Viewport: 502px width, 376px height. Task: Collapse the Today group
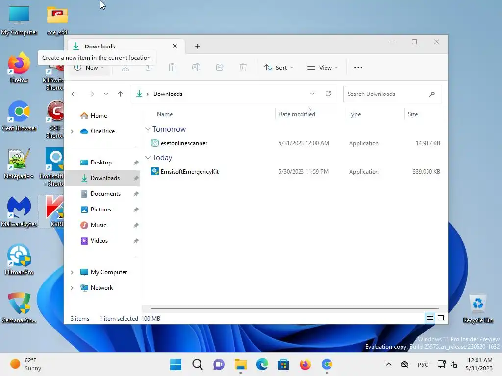[x=148, y=158]
